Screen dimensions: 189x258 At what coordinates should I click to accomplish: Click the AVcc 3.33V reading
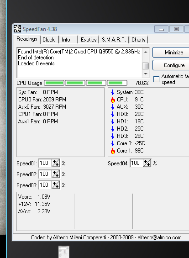[34, 211]
